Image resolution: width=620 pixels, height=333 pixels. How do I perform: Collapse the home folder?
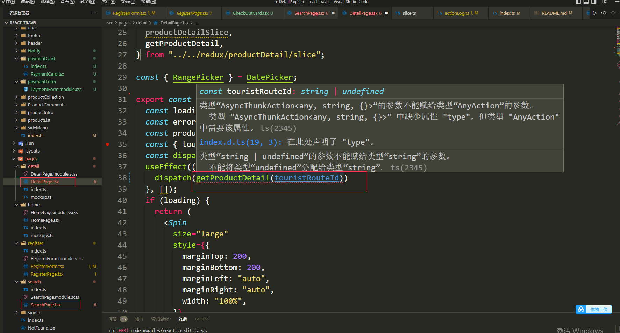16,205
